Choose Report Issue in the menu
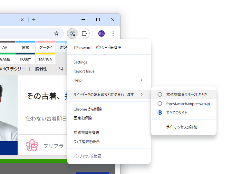 (x=109, y=71)
